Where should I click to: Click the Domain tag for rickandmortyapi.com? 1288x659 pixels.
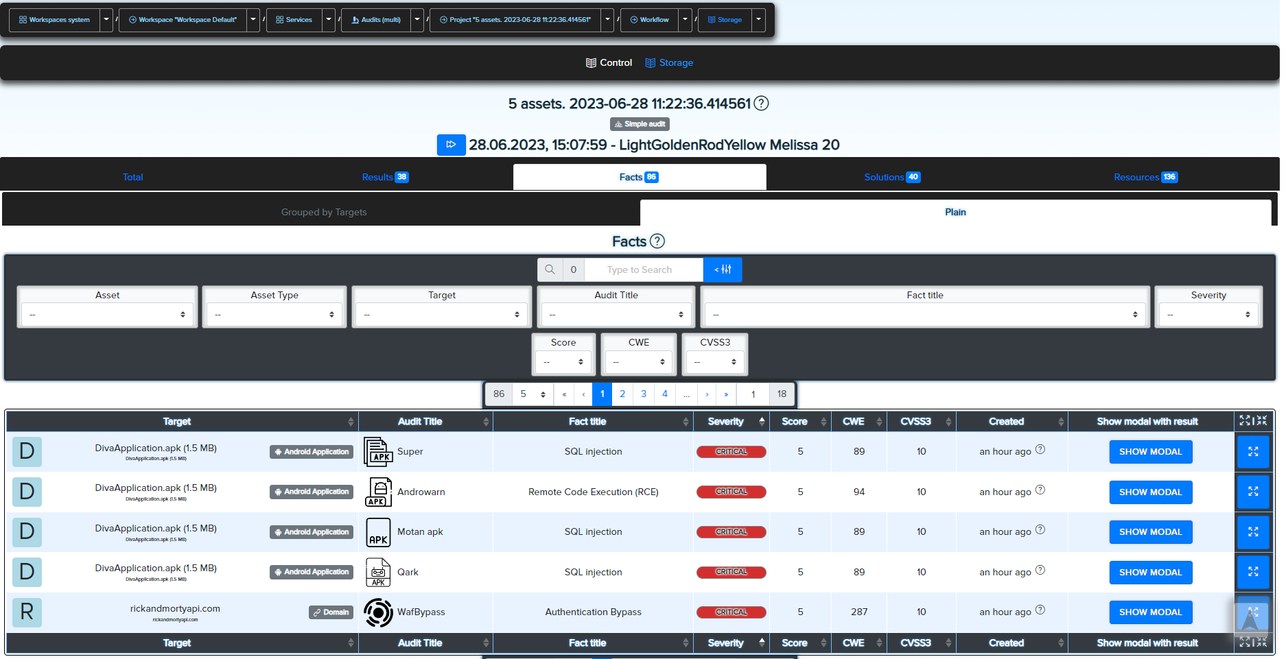tap(331, 612)
